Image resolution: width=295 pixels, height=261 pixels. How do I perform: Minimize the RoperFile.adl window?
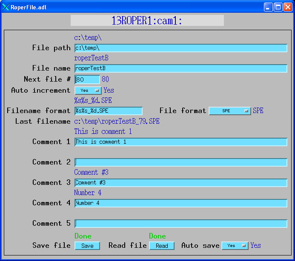268,7
